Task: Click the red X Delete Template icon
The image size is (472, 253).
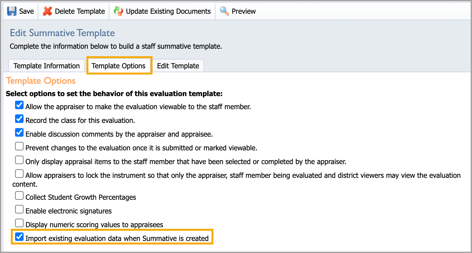Action: pyautogui.click(x=47, y=11)
